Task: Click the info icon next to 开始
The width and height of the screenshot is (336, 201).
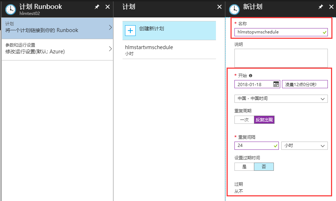Action: (250, 75)
